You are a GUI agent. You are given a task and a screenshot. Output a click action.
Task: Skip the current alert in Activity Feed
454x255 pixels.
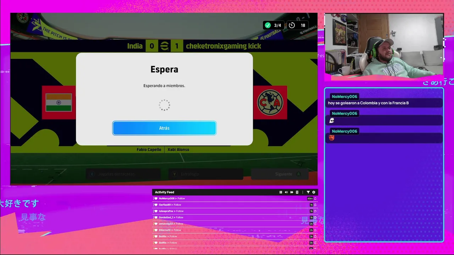[x=292, y=192]
